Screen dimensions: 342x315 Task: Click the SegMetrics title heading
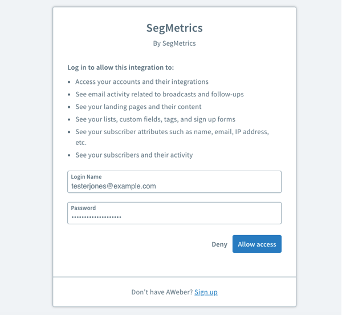(174, 27)
